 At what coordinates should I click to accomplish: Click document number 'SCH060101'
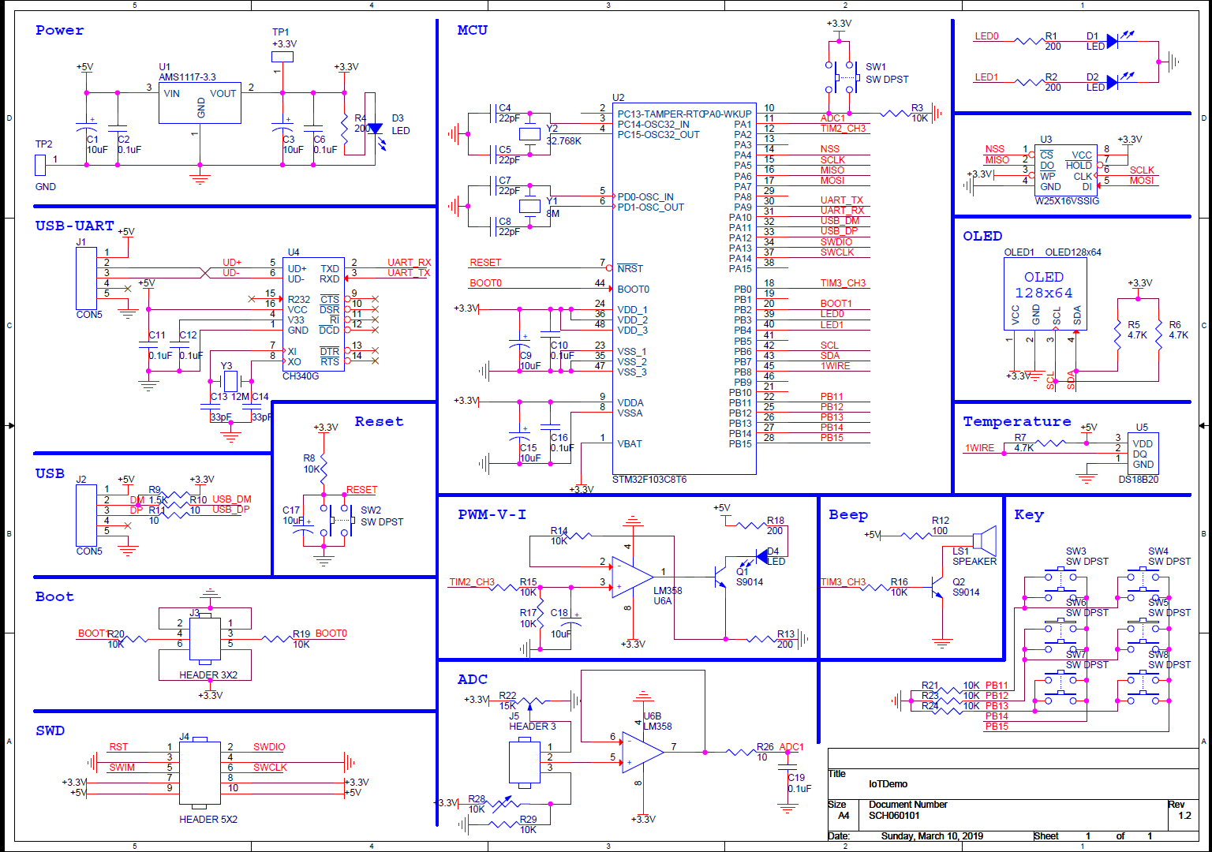click(x=895, y=816)
